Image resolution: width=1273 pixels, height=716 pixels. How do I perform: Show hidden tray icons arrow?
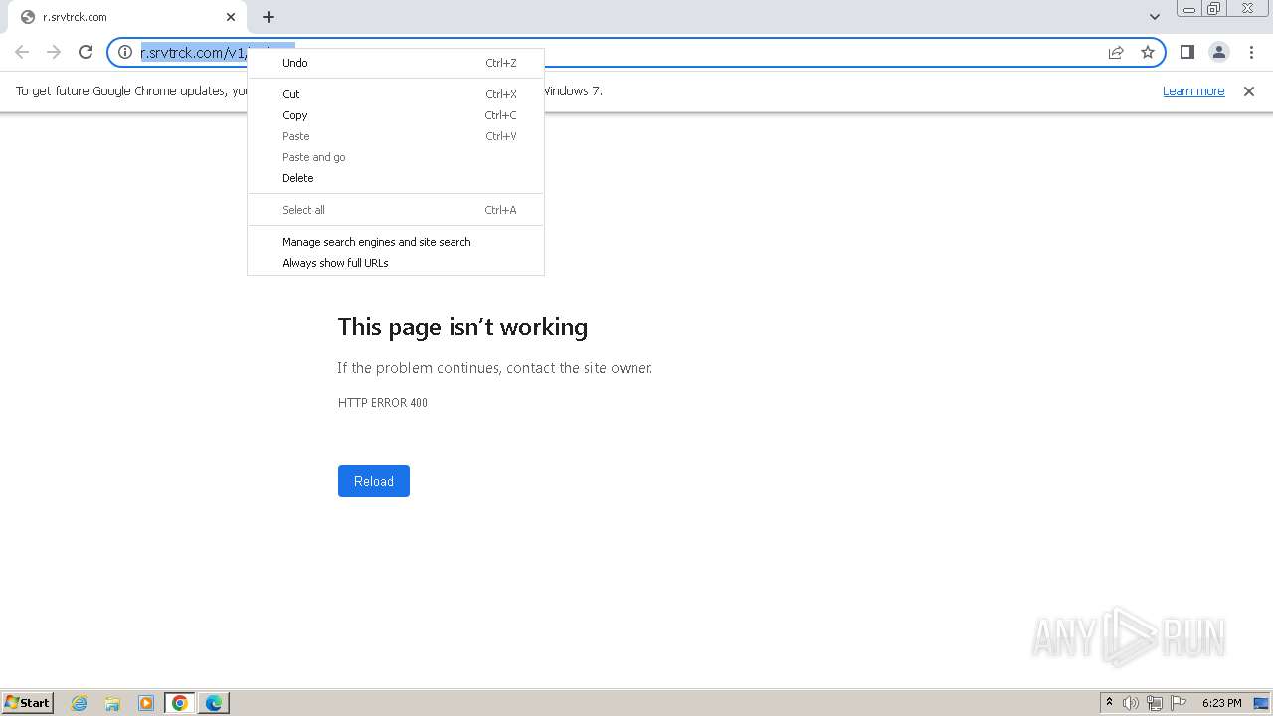[x=1109, y=703]
